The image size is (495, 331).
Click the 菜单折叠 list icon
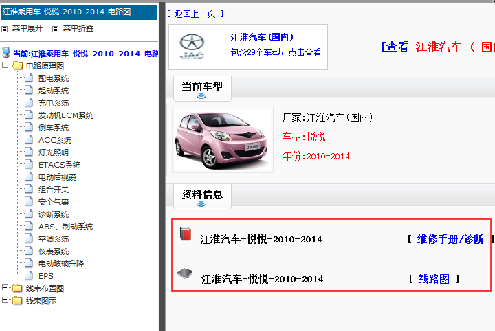pos(55,30)
